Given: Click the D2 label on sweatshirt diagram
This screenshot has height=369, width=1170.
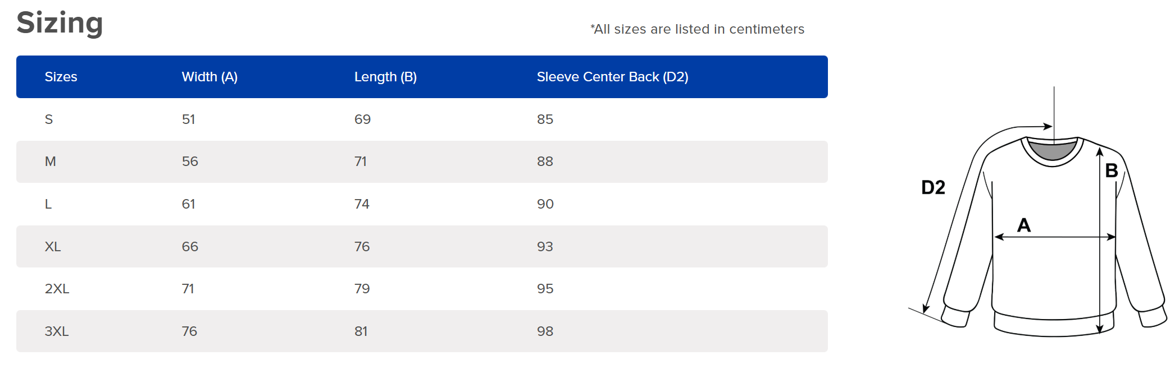Looking at the screenshot, I should click(x=933, y=187).
